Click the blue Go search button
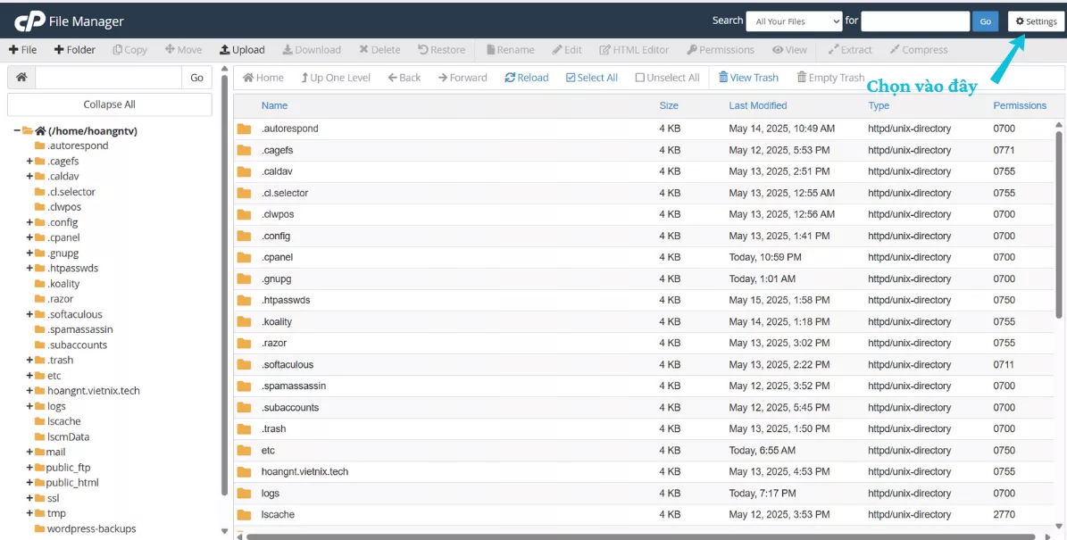This screenshot has height=540, width=1067. 985,21
